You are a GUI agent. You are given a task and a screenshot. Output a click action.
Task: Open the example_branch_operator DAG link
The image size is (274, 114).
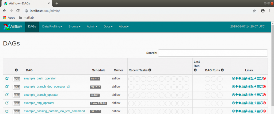(x=41, y=95)
